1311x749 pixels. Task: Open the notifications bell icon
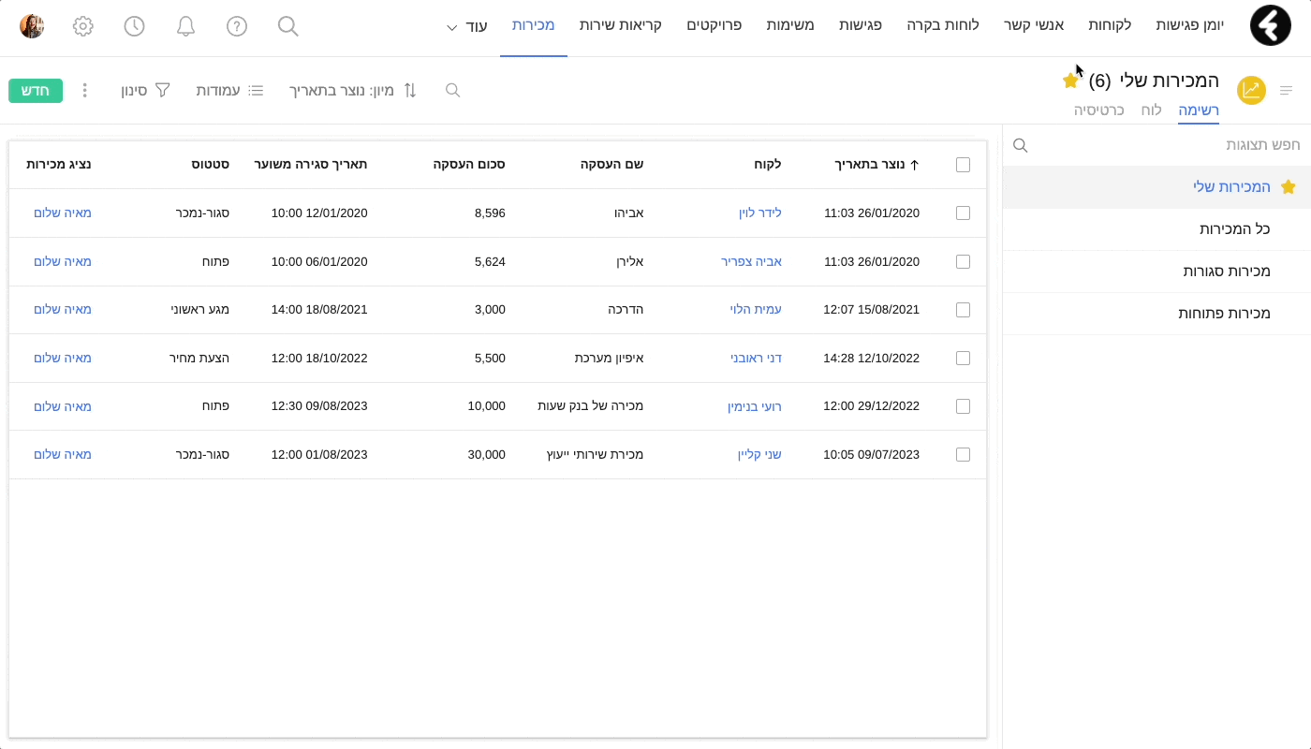pos(185,26)
